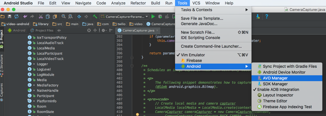Collapse the Javadoc fold marker at line 399
This screenshot has height=116, width=326.
(132, 66)
